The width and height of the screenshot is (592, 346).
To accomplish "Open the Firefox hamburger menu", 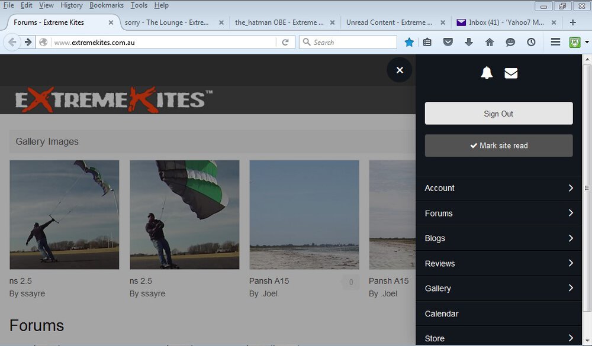I will 555,42.
